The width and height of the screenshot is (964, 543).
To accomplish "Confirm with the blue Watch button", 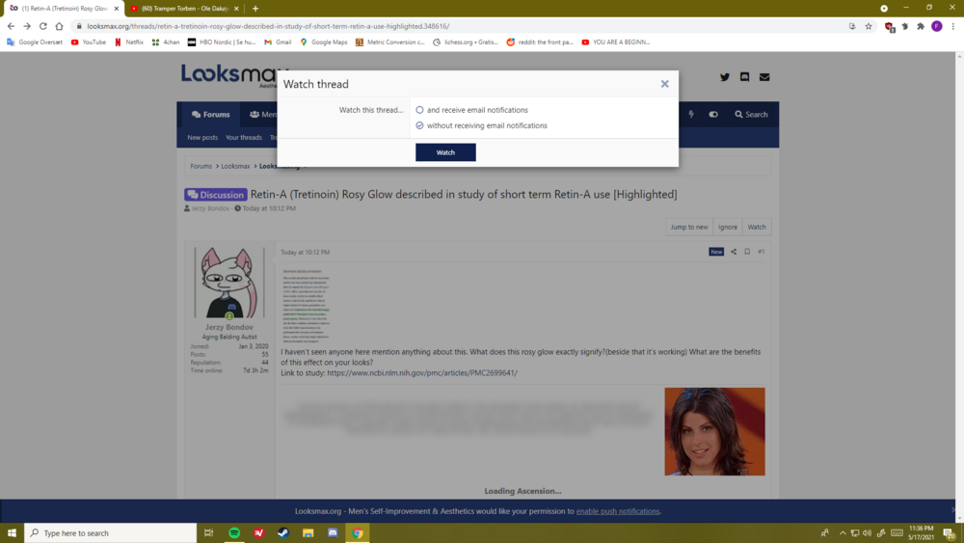I will pyautogui.click(x=445, y=152).
